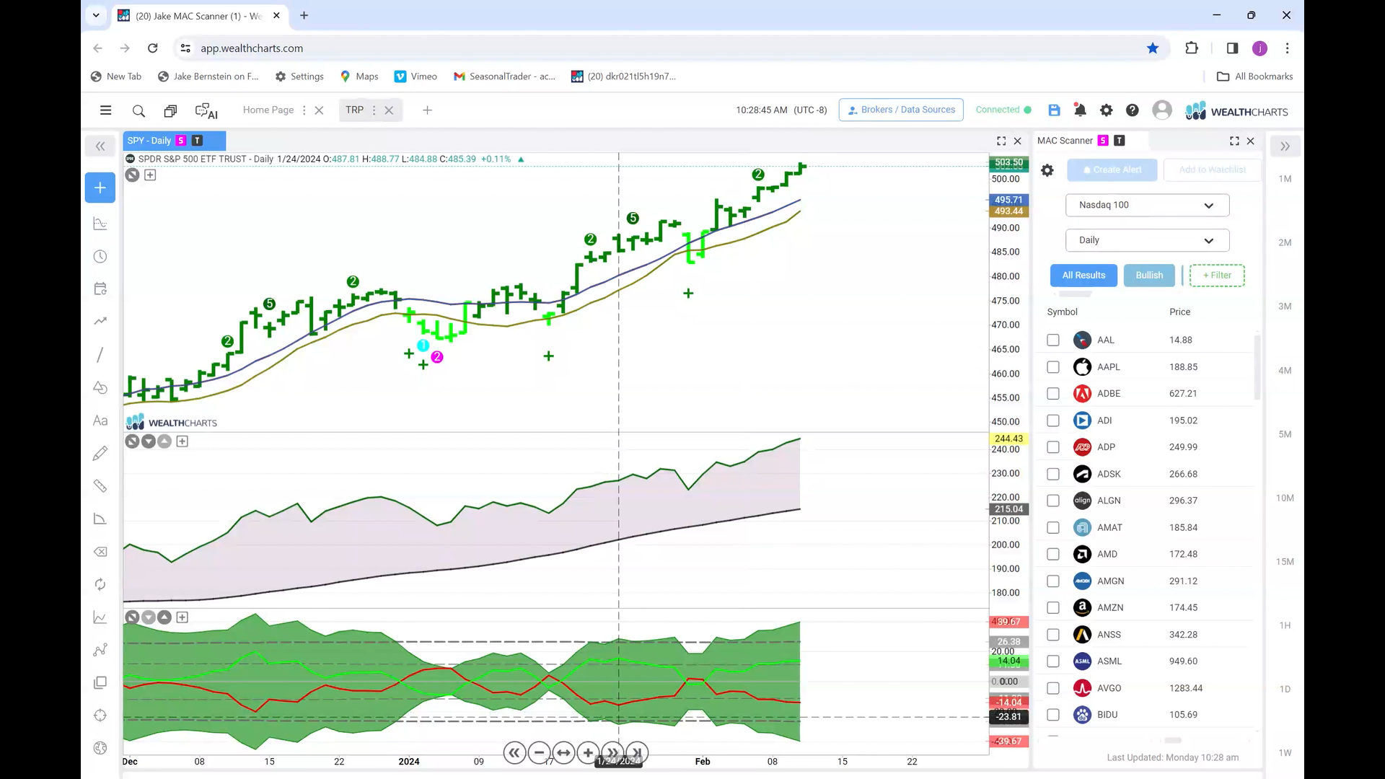Select the text annotation Aa tool

pos(100,421)
